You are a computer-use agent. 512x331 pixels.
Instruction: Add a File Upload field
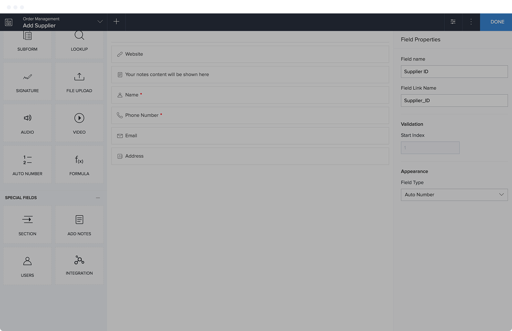pyautogui.click(x=79, y=82)
